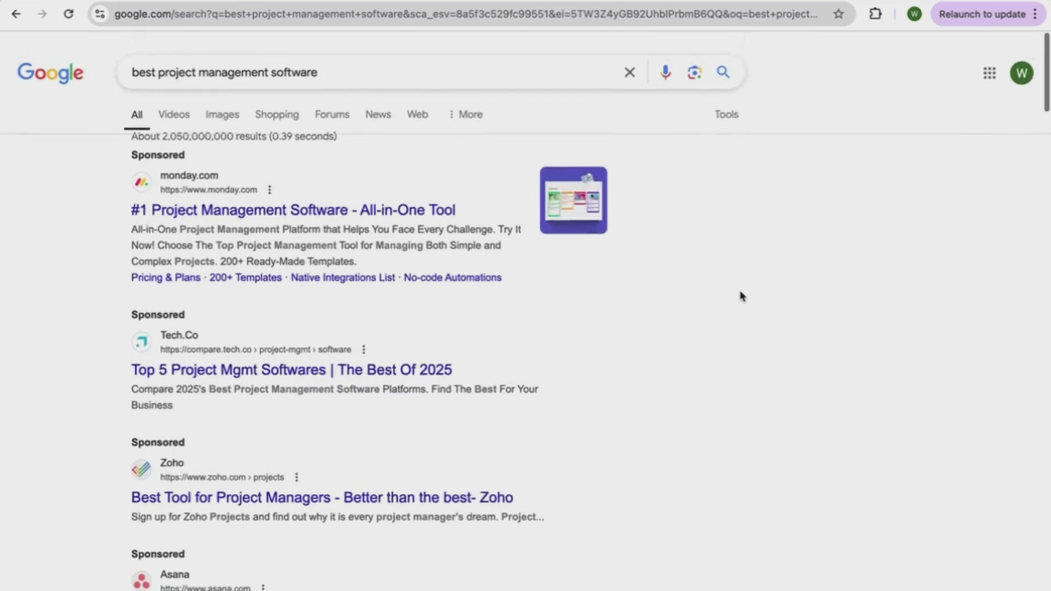The width and height of the screenshot is (1051, 591).
Task: Open Google Lens image search
Action: pos(694,72)
